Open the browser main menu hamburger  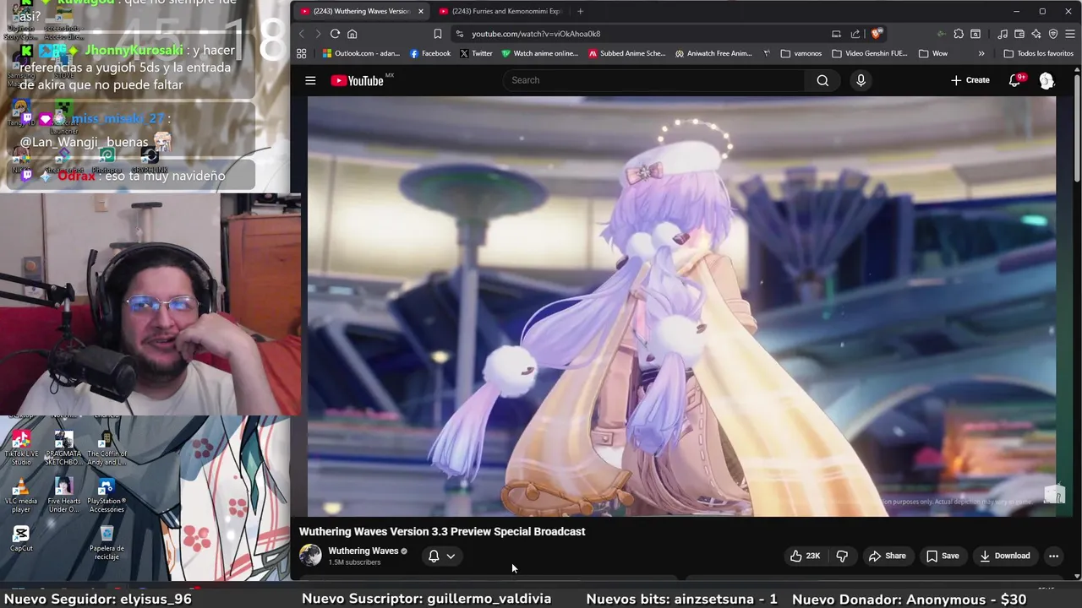(x=1070, y=34)
